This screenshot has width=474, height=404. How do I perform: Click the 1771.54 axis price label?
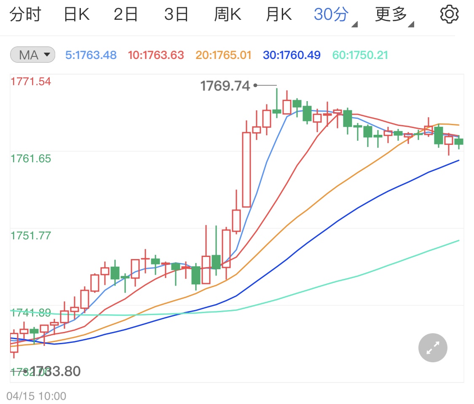[x=31, y=81]
